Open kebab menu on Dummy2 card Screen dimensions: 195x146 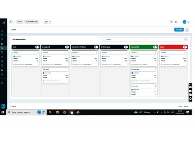(x=126, y=53)
